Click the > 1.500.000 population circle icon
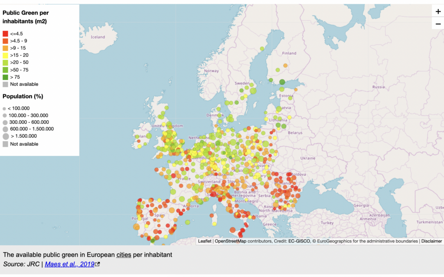This screenshot has height=277, width=444. click(6, 136)
